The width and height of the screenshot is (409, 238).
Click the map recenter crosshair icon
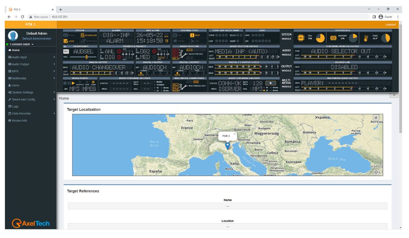point(376,172)
